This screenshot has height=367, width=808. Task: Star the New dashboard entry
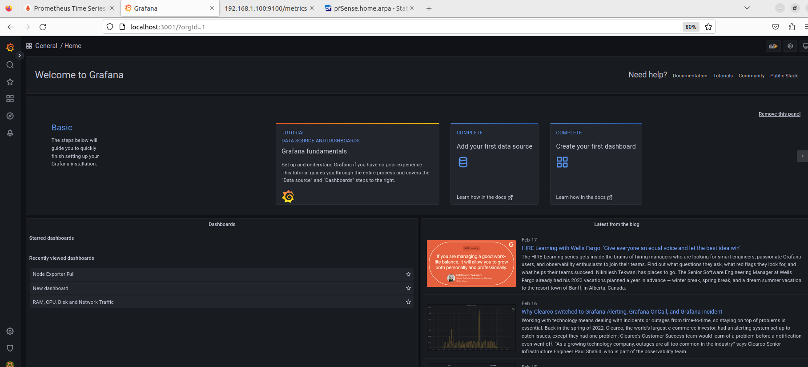click(x=408, y=288)
